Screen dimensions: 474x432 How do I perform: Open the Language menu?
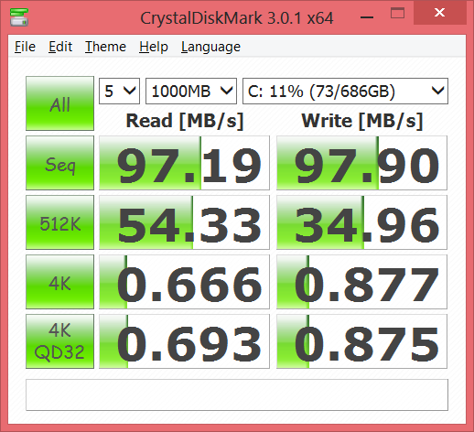click(210, 47)
